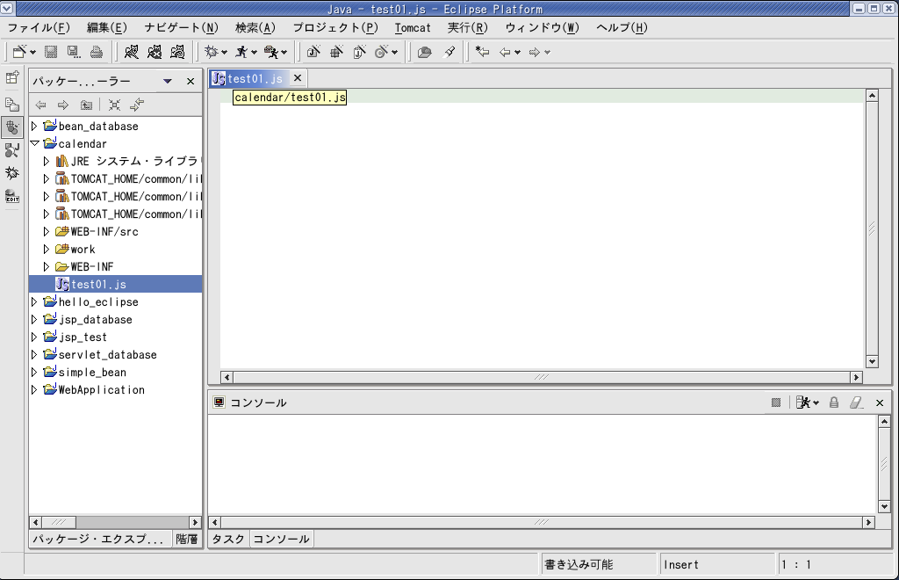Viewport: 899px width, 580px height.
Task: Click the Back navigation arrow in main toolbar
Action: coord(505,52)
